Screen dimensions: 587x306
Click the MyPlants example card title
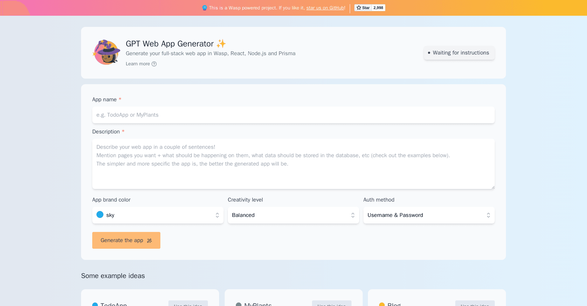click(258, 304)
